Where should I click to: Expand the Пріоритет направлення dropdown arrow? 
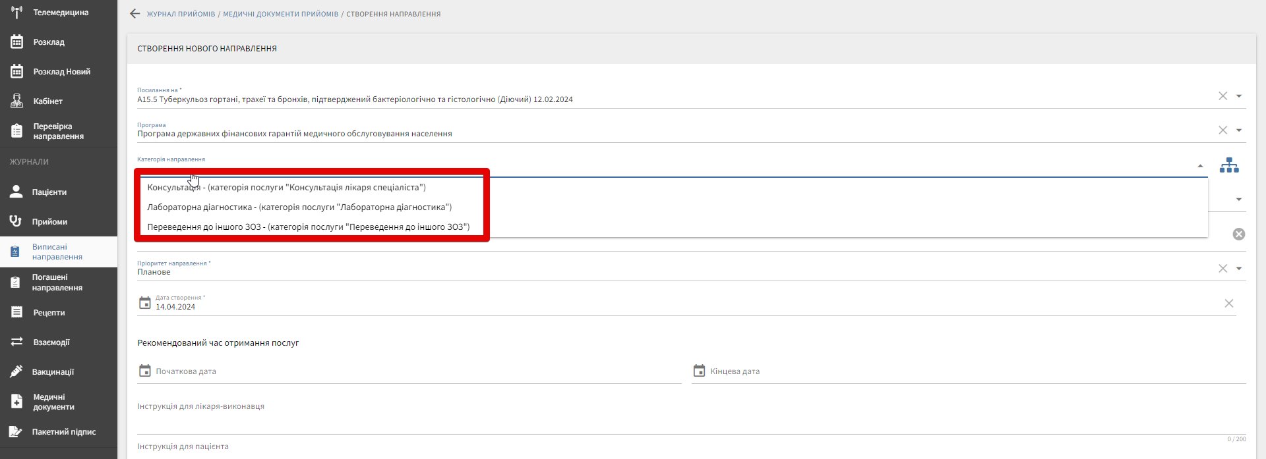1239,269
